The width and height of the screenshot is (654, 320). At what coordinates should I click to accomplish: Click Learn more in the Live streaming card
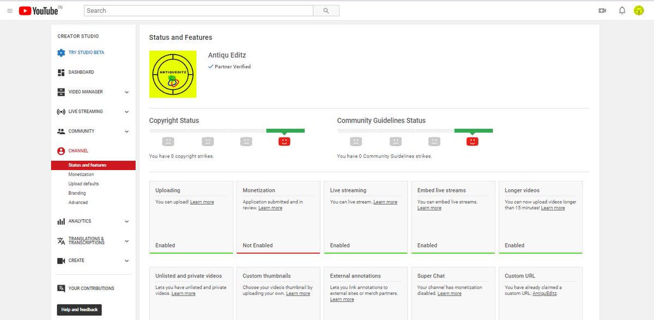click(385, 202)
